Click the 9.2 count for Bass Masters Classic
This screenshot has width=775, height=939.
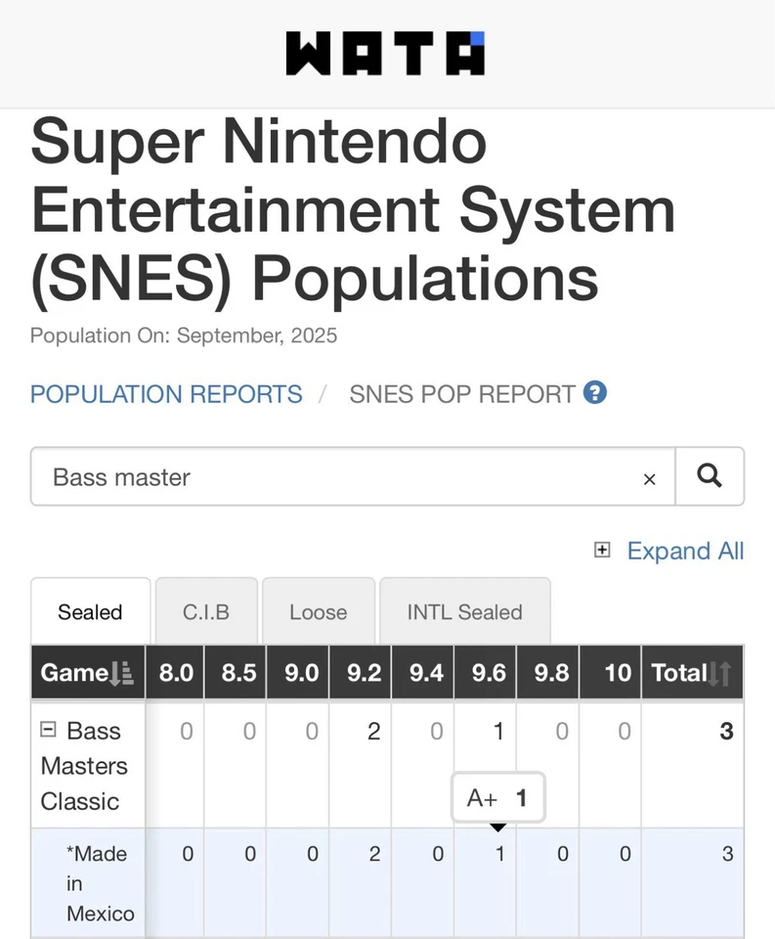pos(373,732)
